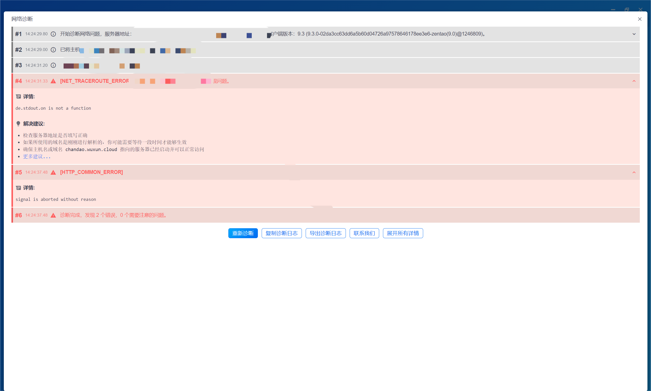Collapse the NET_TRACEROUTE_ERROR entry chevron
The height and width of the screenshot is (391, 651).
pyautogui.click(x=634, y=81)
